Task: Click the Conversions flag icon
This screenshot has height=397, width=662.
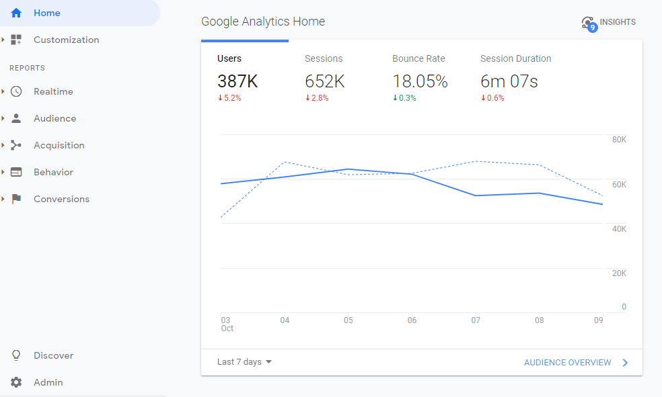Action: tap(17, 199)
